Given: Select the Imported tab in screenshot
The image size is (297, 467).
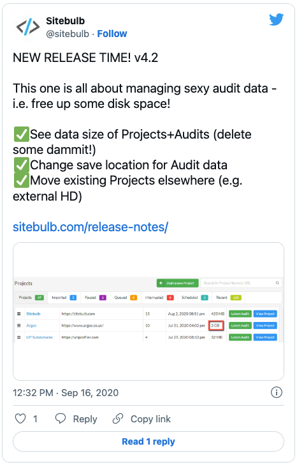Looking at the screenshot, I should pos(64,298).
